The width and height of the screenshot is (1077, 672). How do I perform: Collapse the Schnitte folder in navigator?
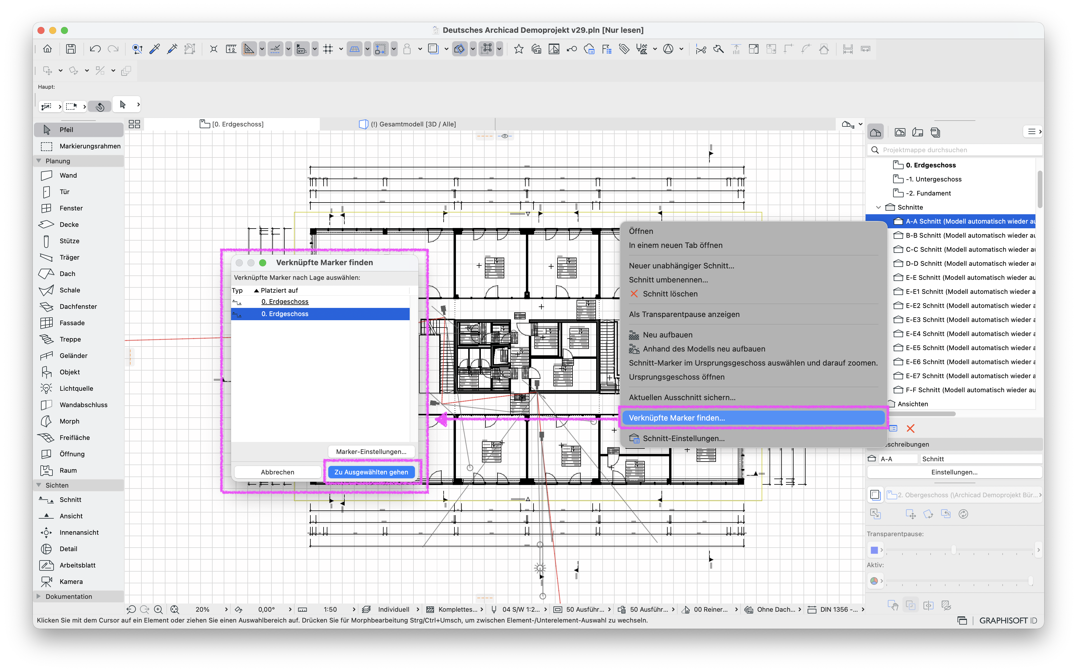click(878, 208)
